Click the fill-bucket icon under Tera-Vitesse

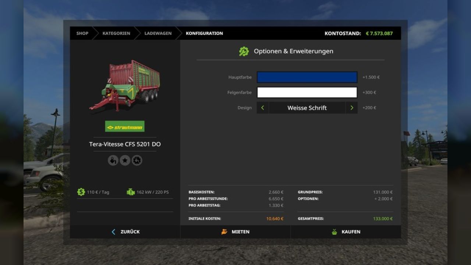point(113,160)
